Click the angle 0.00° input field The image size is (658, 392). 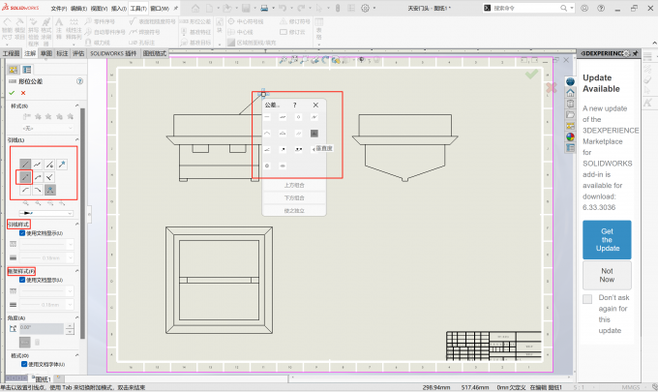tap(41, 329)
